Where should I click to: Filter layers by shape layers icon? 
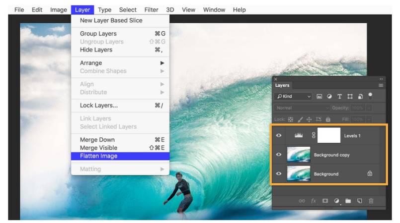[350, 96]
